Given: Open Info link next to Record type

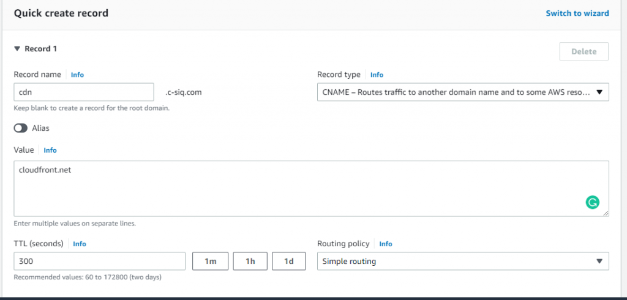Looking at the screenshot, I should pos(377,75).
